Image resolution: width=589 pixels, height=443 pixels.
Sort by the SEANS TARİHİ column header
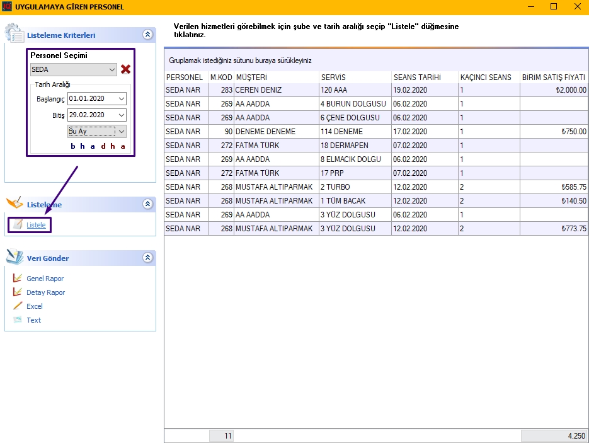[416, 77]
